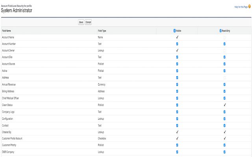The image size is (252, 157).
Task: Uncheck Visible for Account Site
Action: (177, 57)
